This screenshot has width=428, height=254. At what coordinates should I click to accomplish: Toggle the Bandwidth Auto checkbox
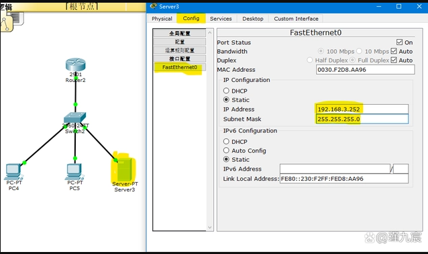(394, 51)
